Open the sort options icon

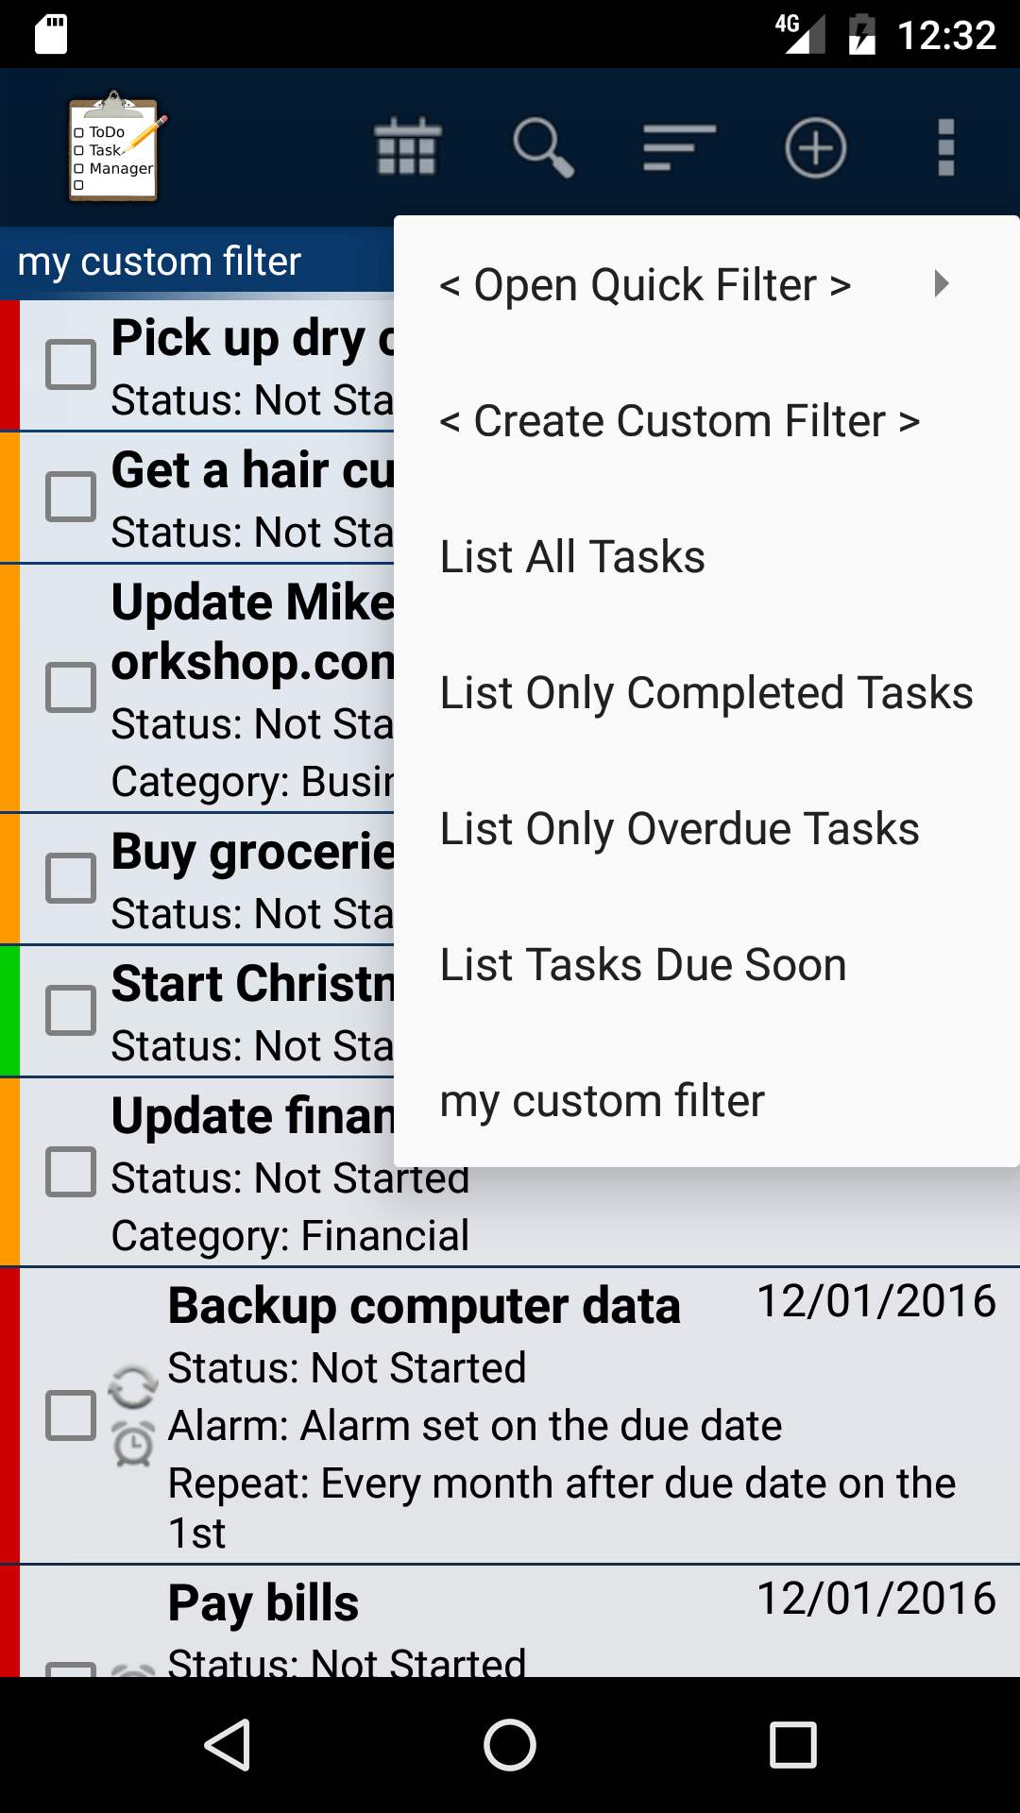pyautogui.click(x=678, y=147)
